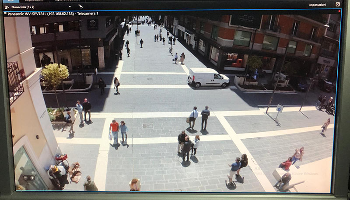This screenshot has width=350, height=200.
Task: Click the fullscreen icon next to Impostazioni
Action: 337,5
